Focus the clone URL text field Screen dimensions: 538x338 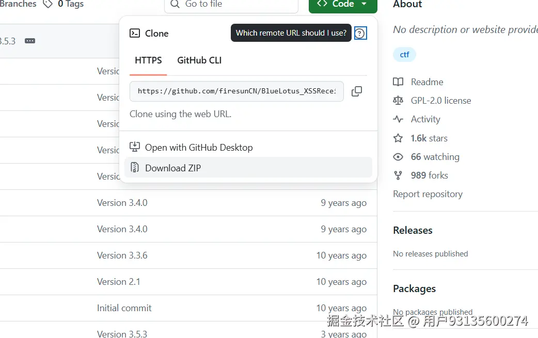click(x=237, y=91)
